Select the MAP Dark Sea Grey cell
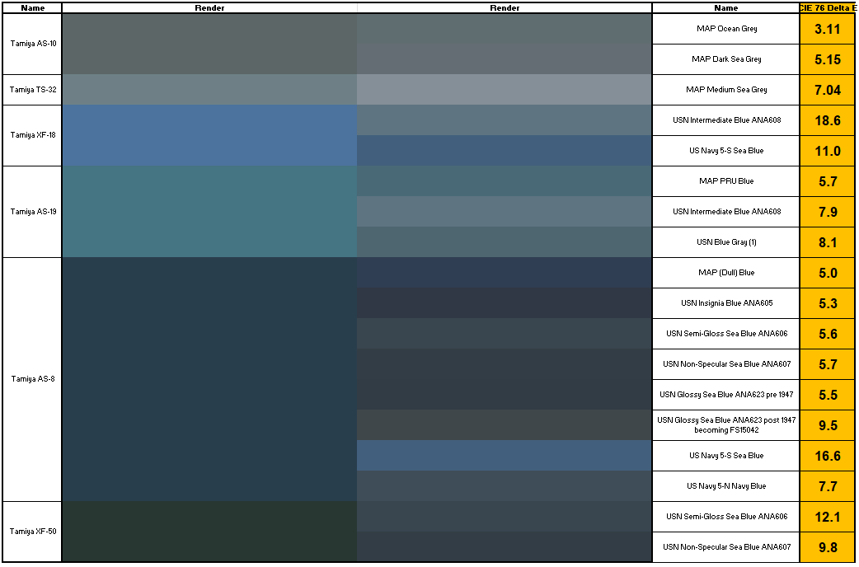The width and height of the screenshot is (859, 567). tap(725, 59)
